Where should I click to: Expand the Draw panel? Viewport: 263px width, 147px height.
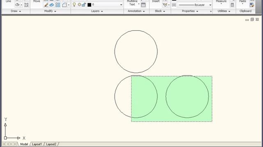pos(16,11)
